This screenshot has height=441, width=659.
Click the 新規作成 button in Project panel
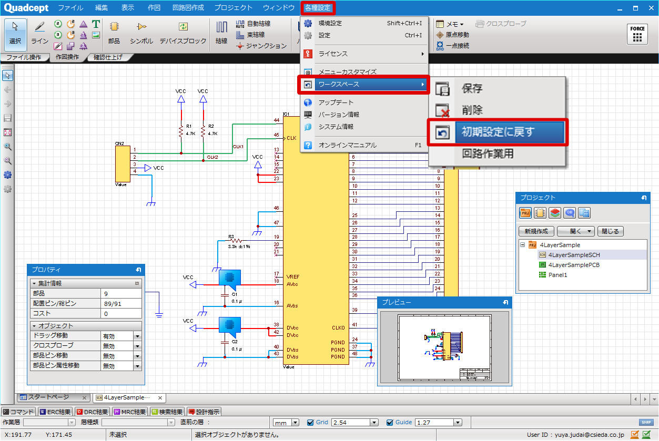(x=536, y=231)
